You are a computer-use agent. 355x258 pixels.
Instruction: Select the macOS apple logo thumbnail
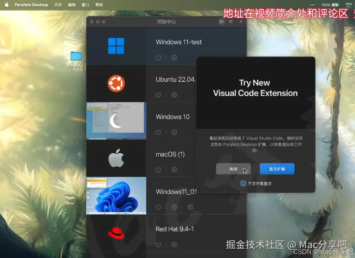coord(116,158)
